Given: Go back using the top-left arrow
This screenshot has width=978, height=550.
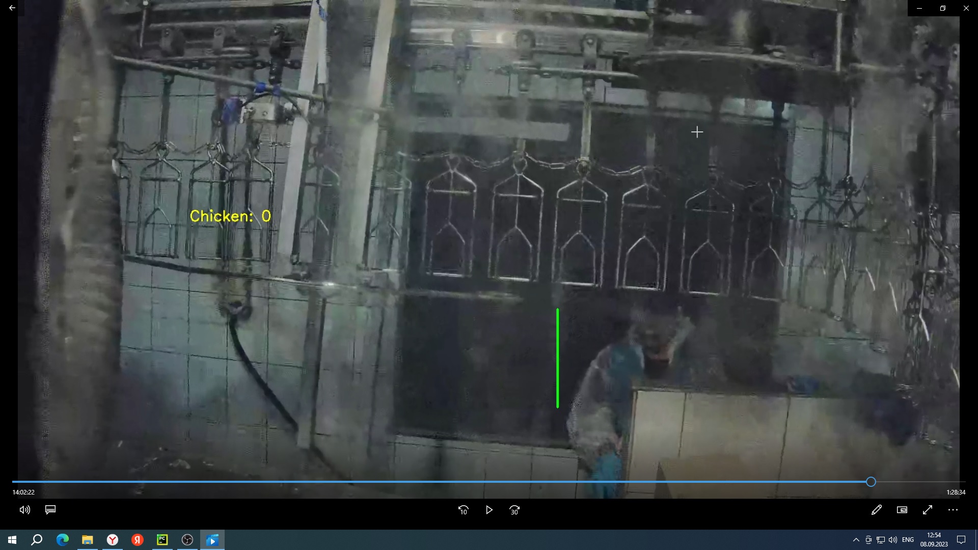Looking at the screenshot, I should tap(12, 8).
